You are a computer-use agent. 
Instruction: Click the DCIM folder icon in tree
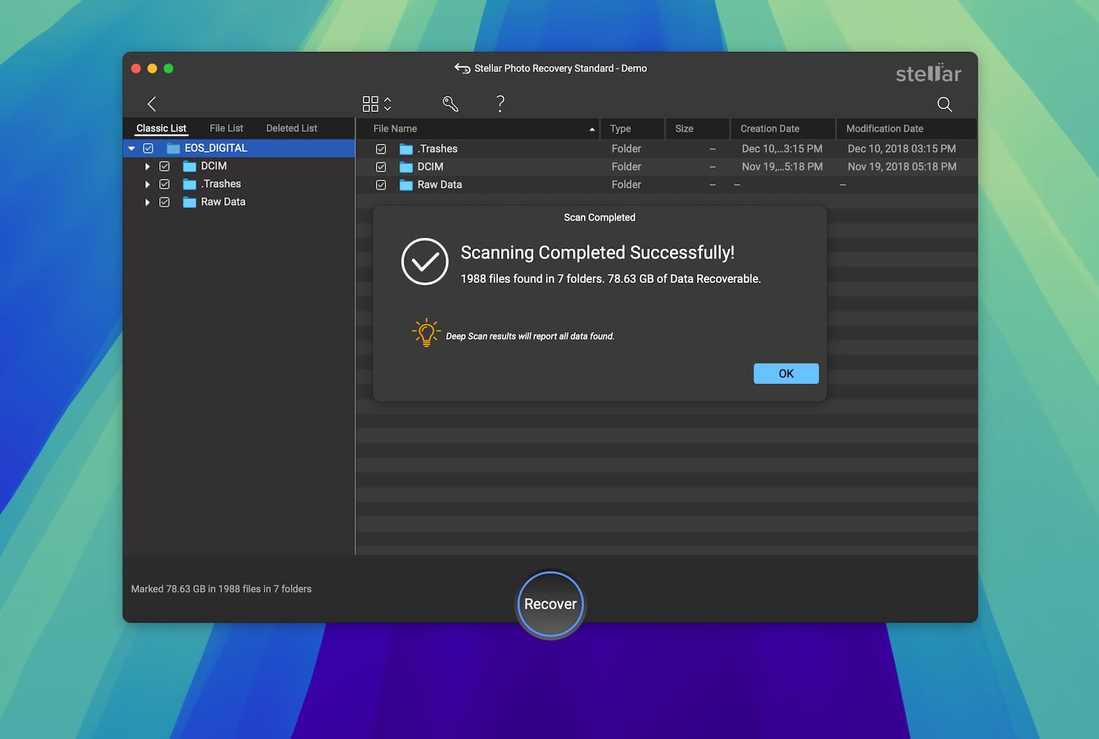click(190, 166)
